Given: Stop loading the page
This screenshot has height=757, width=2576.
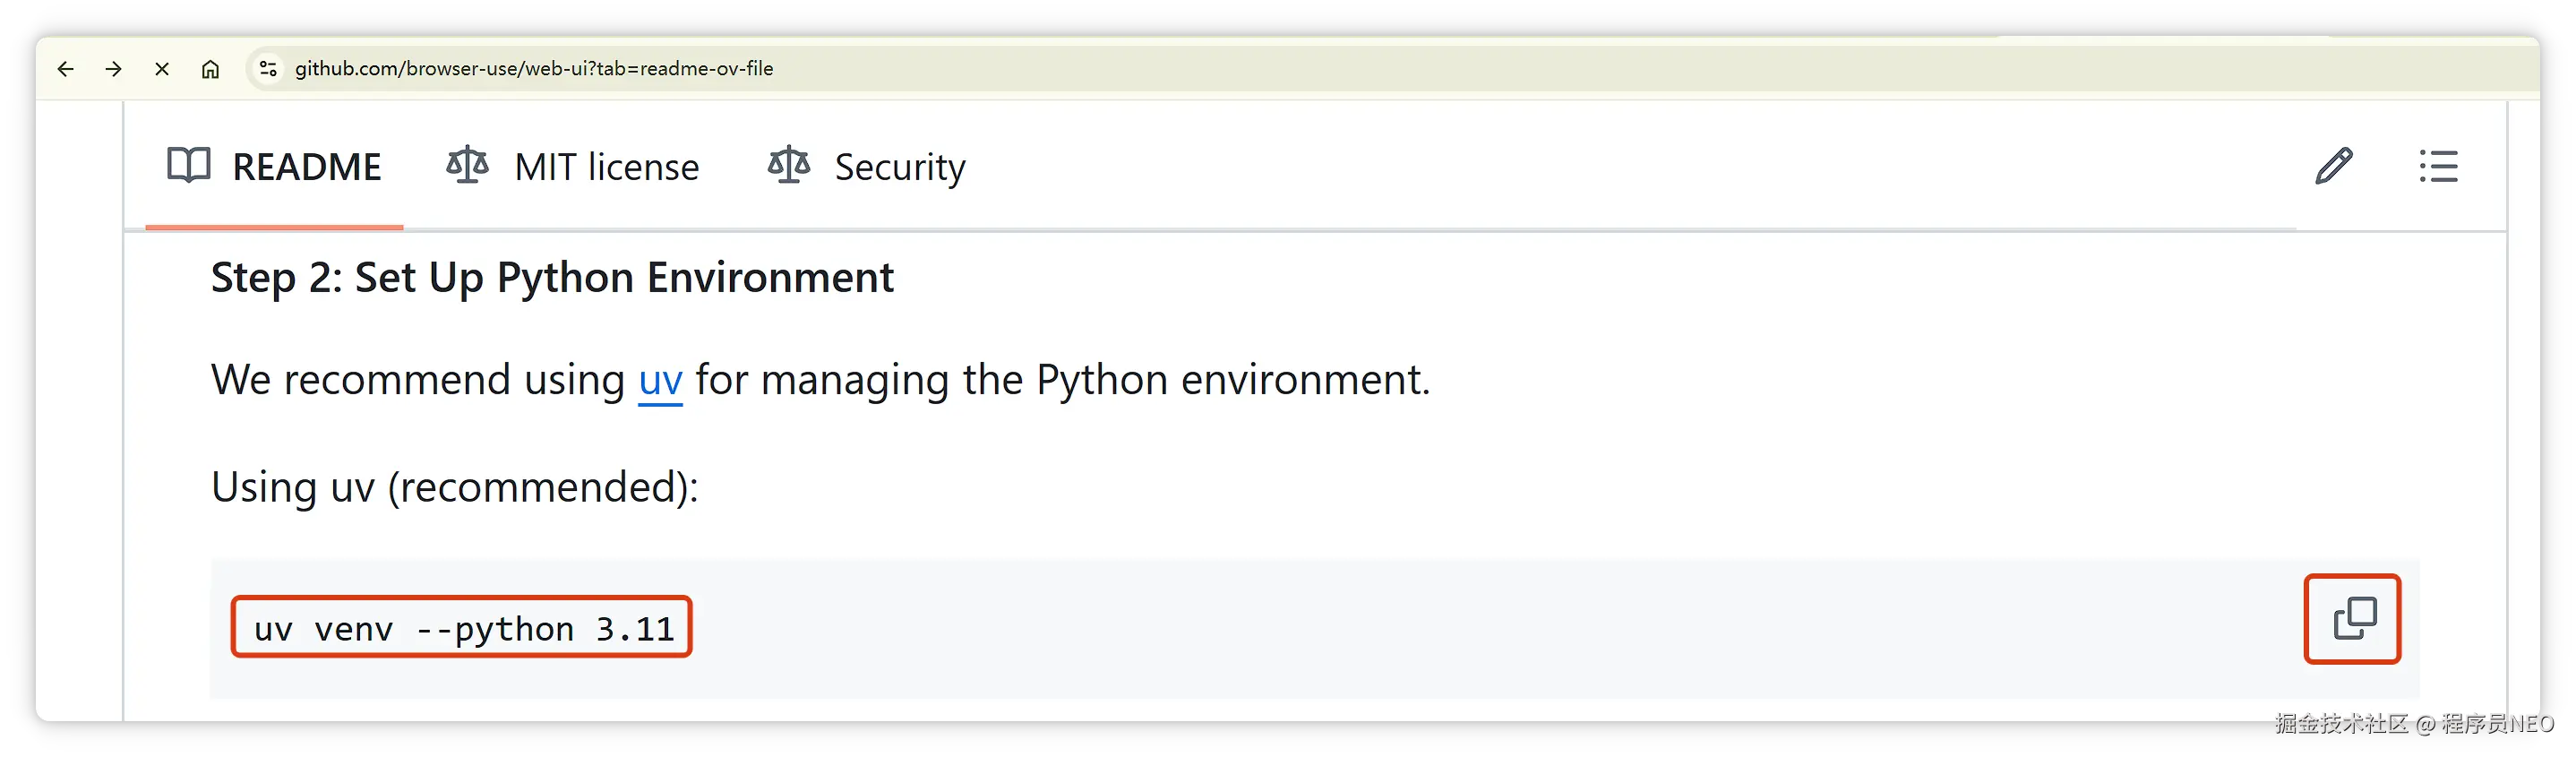Looking at the screenshot, I should click(x=162, y=69).
